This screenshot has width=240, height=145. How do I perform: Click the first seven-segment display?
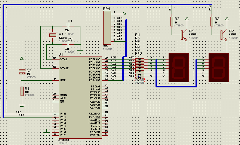178,68
